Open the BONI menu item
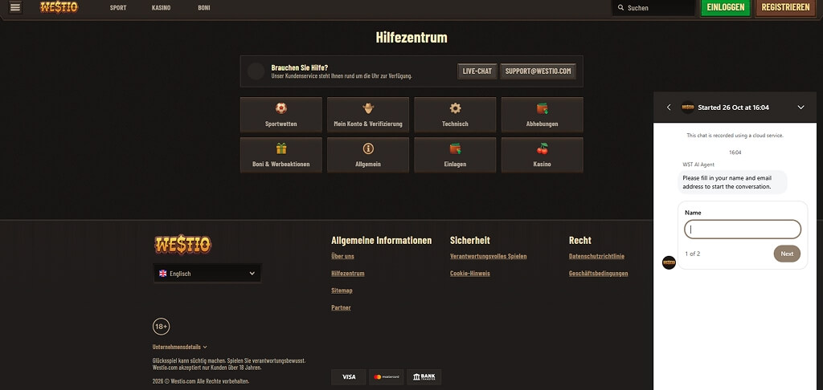The image size is (823, 390). pyautogui.click(x=204, y=8)
